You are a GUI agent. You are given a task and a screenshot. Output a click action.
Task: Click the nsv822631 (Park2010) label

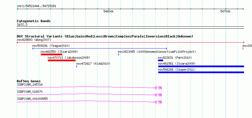[x=175, y=58]
